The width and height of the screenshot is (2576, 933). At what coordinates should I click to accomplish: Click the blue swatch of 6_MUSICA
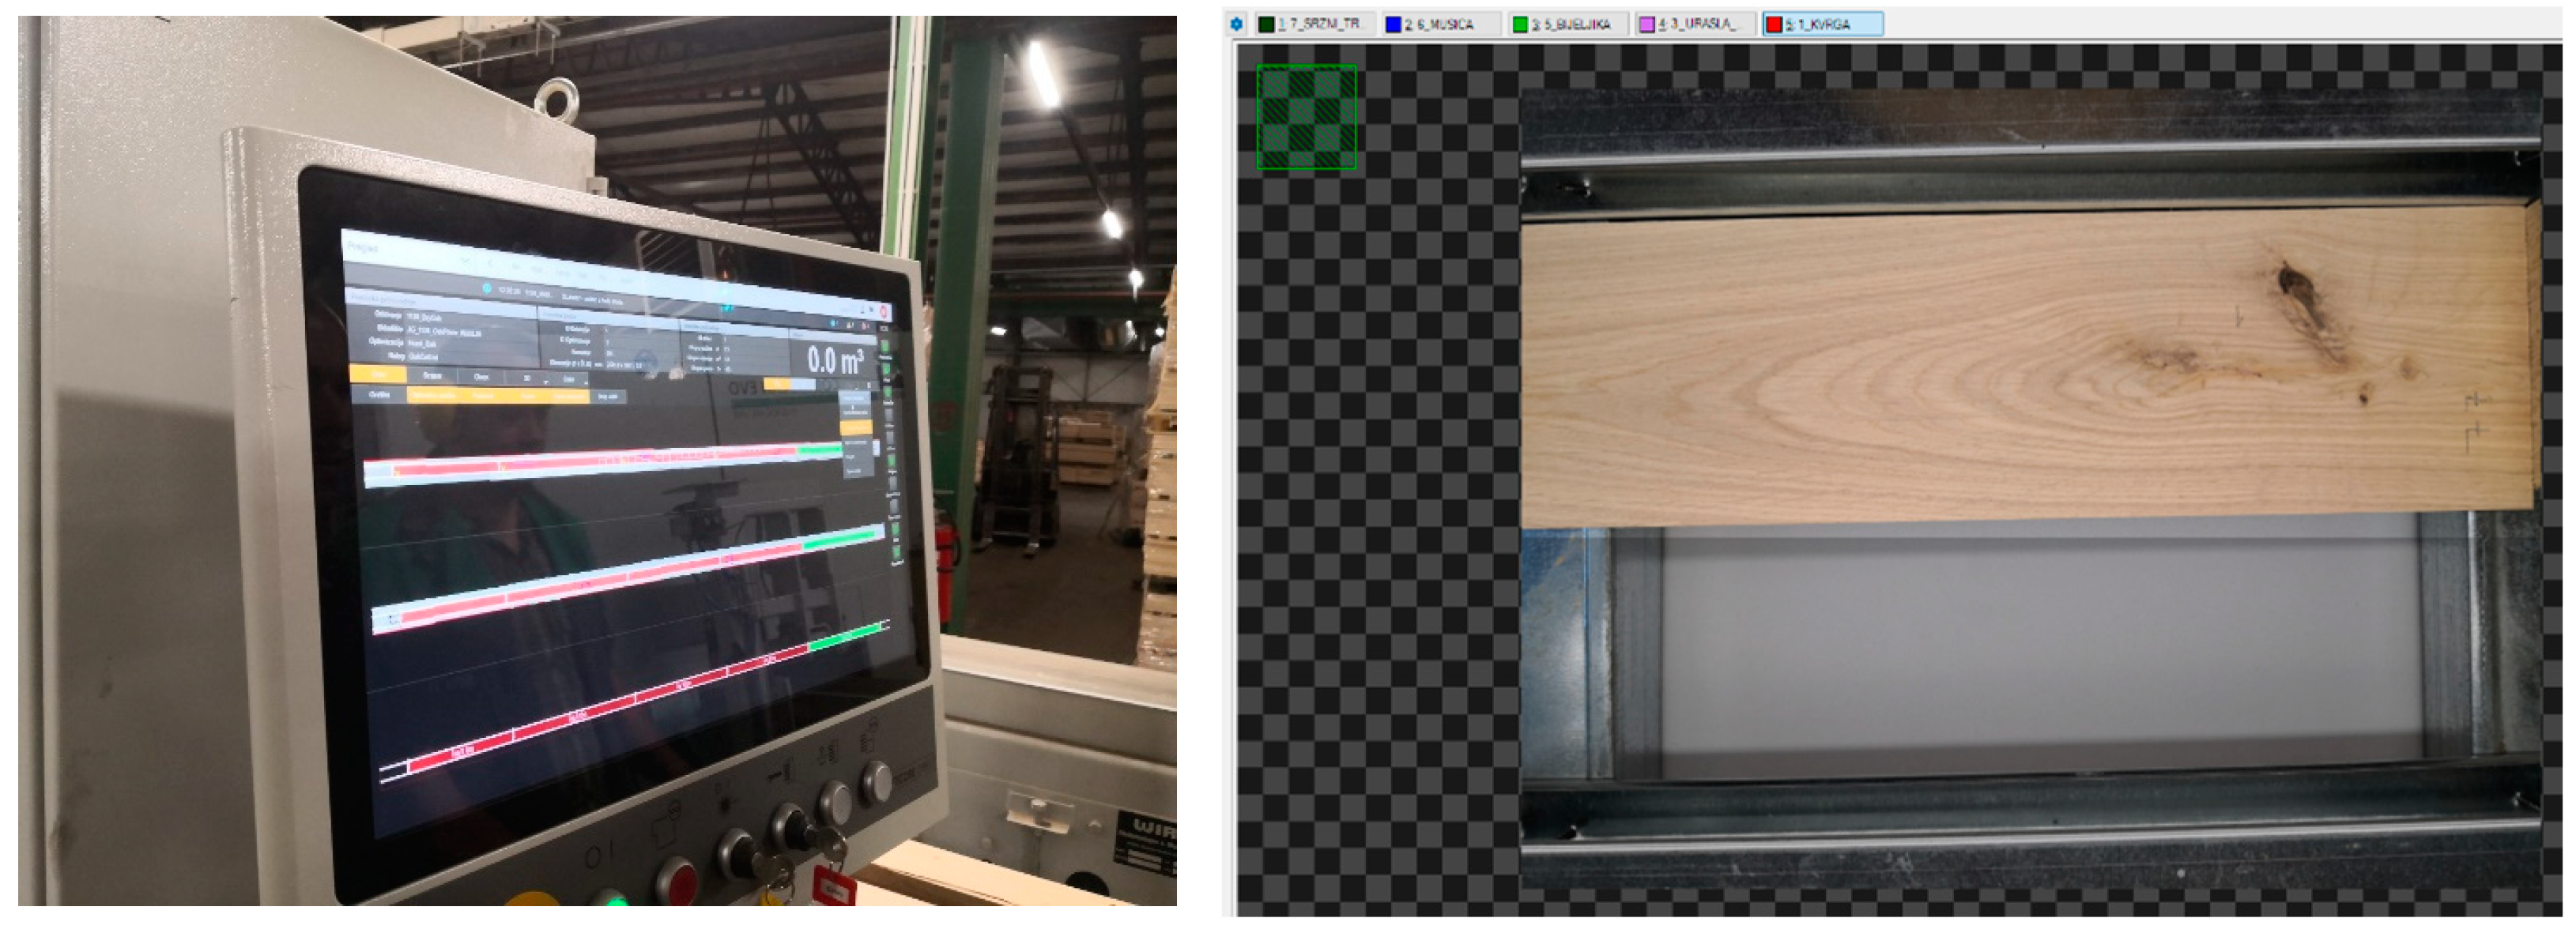(1393, 24)
